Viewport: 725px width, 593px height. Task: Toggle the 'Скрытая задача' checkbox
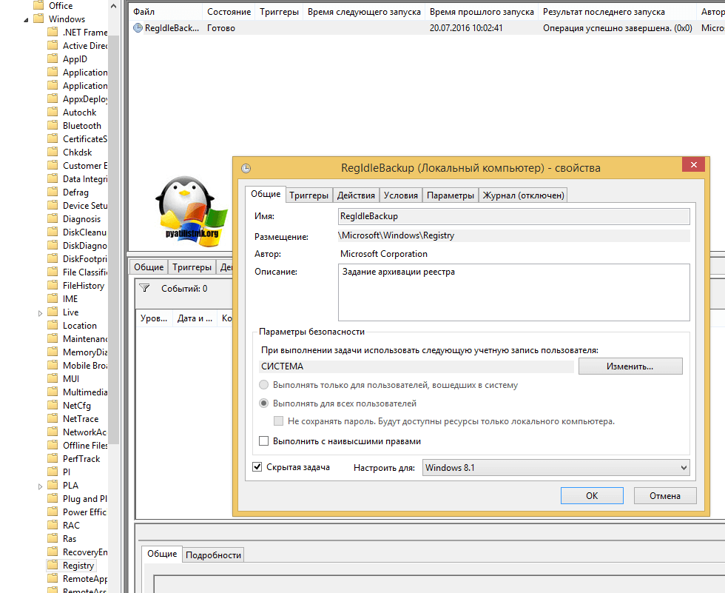[x=257, y=467]
